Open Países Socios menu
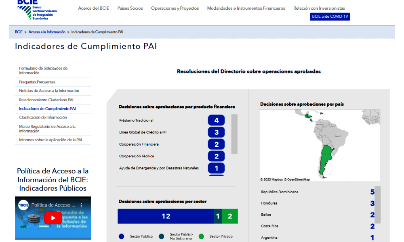This screenshot has height=242, width=404. pyautogui.click(x=130, y=8)
